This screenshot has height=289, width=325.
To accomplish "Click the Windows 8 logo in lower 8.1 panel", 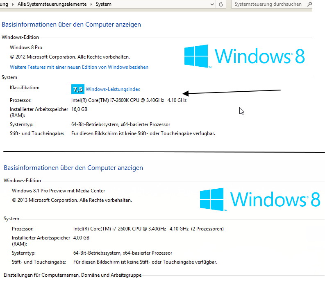I will 260,199.
